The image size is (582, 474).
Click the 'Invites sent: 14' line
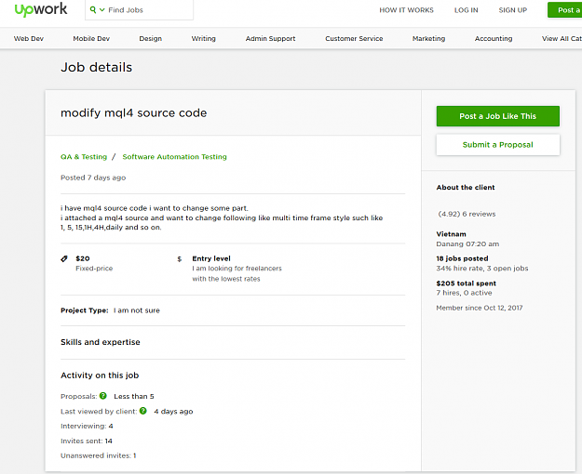coord(87,441)
